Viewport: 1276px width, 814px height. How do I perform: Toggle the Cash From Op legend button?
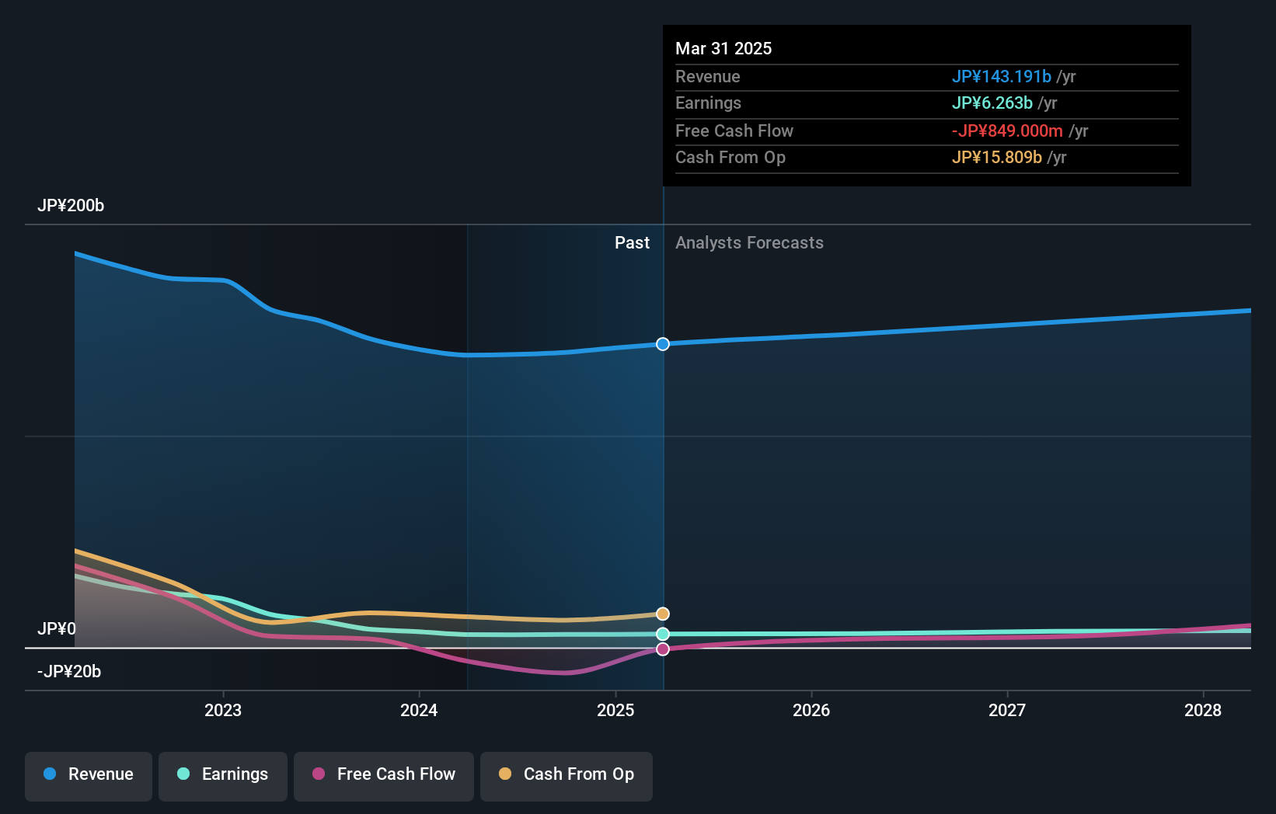(x=567, y=776)
